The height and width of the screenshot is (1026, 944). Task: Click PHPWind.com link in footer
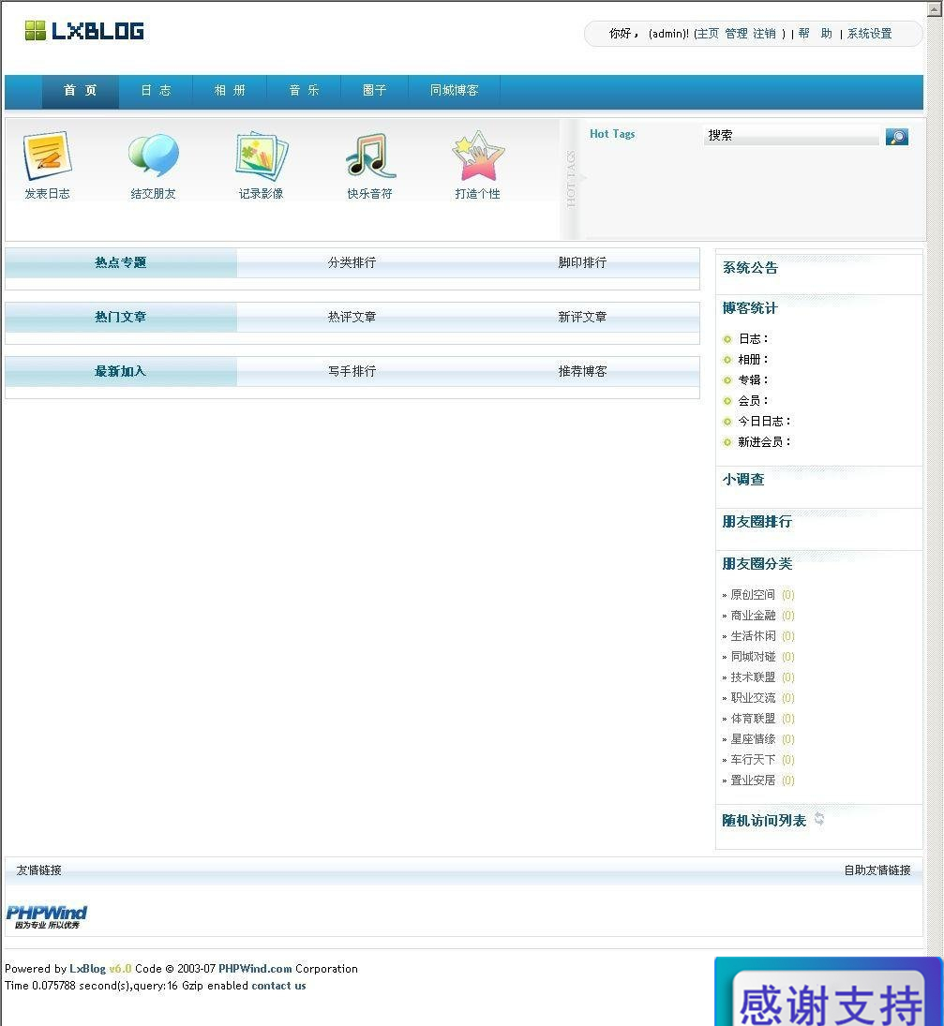pyautogui.click(x=255, y=969)
